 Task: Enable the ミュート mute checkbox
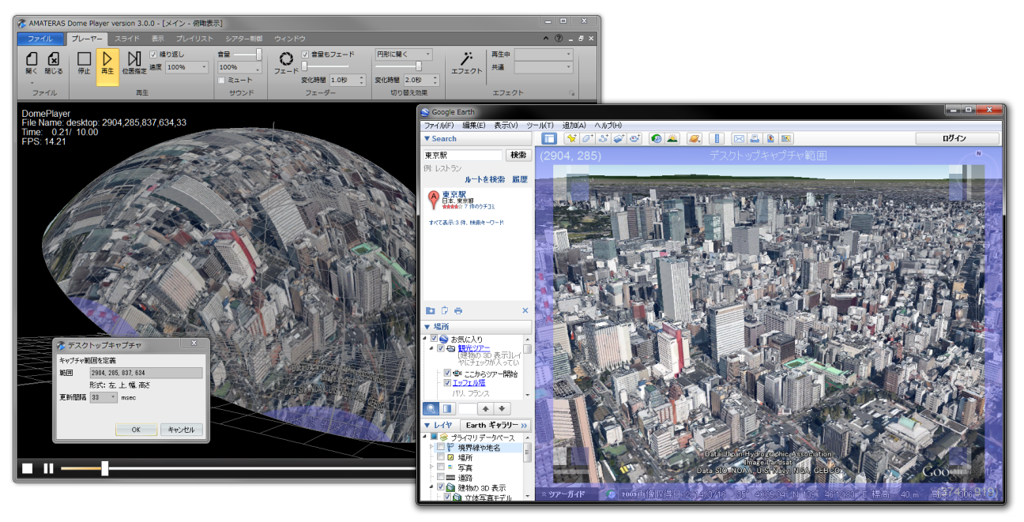point(222,80)
